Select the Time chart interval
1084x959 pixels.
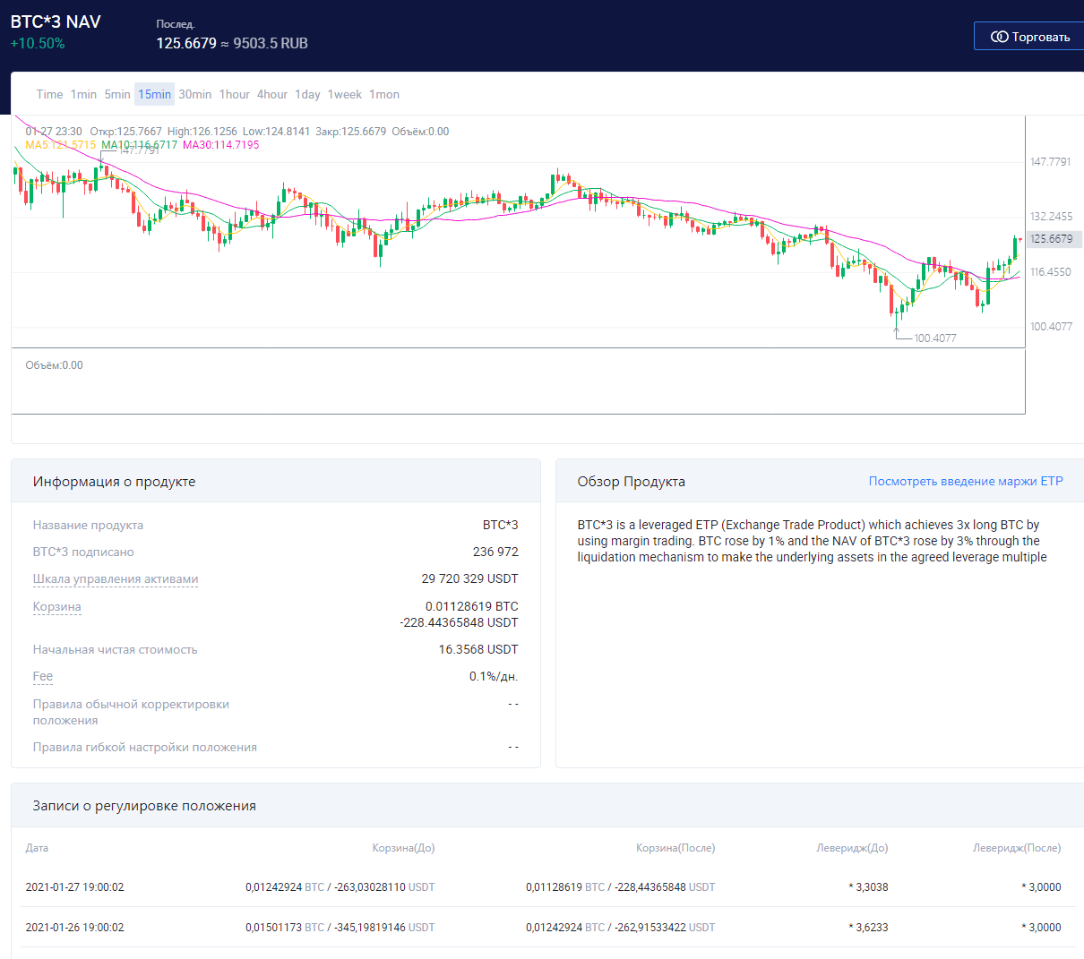coord(49,95)
